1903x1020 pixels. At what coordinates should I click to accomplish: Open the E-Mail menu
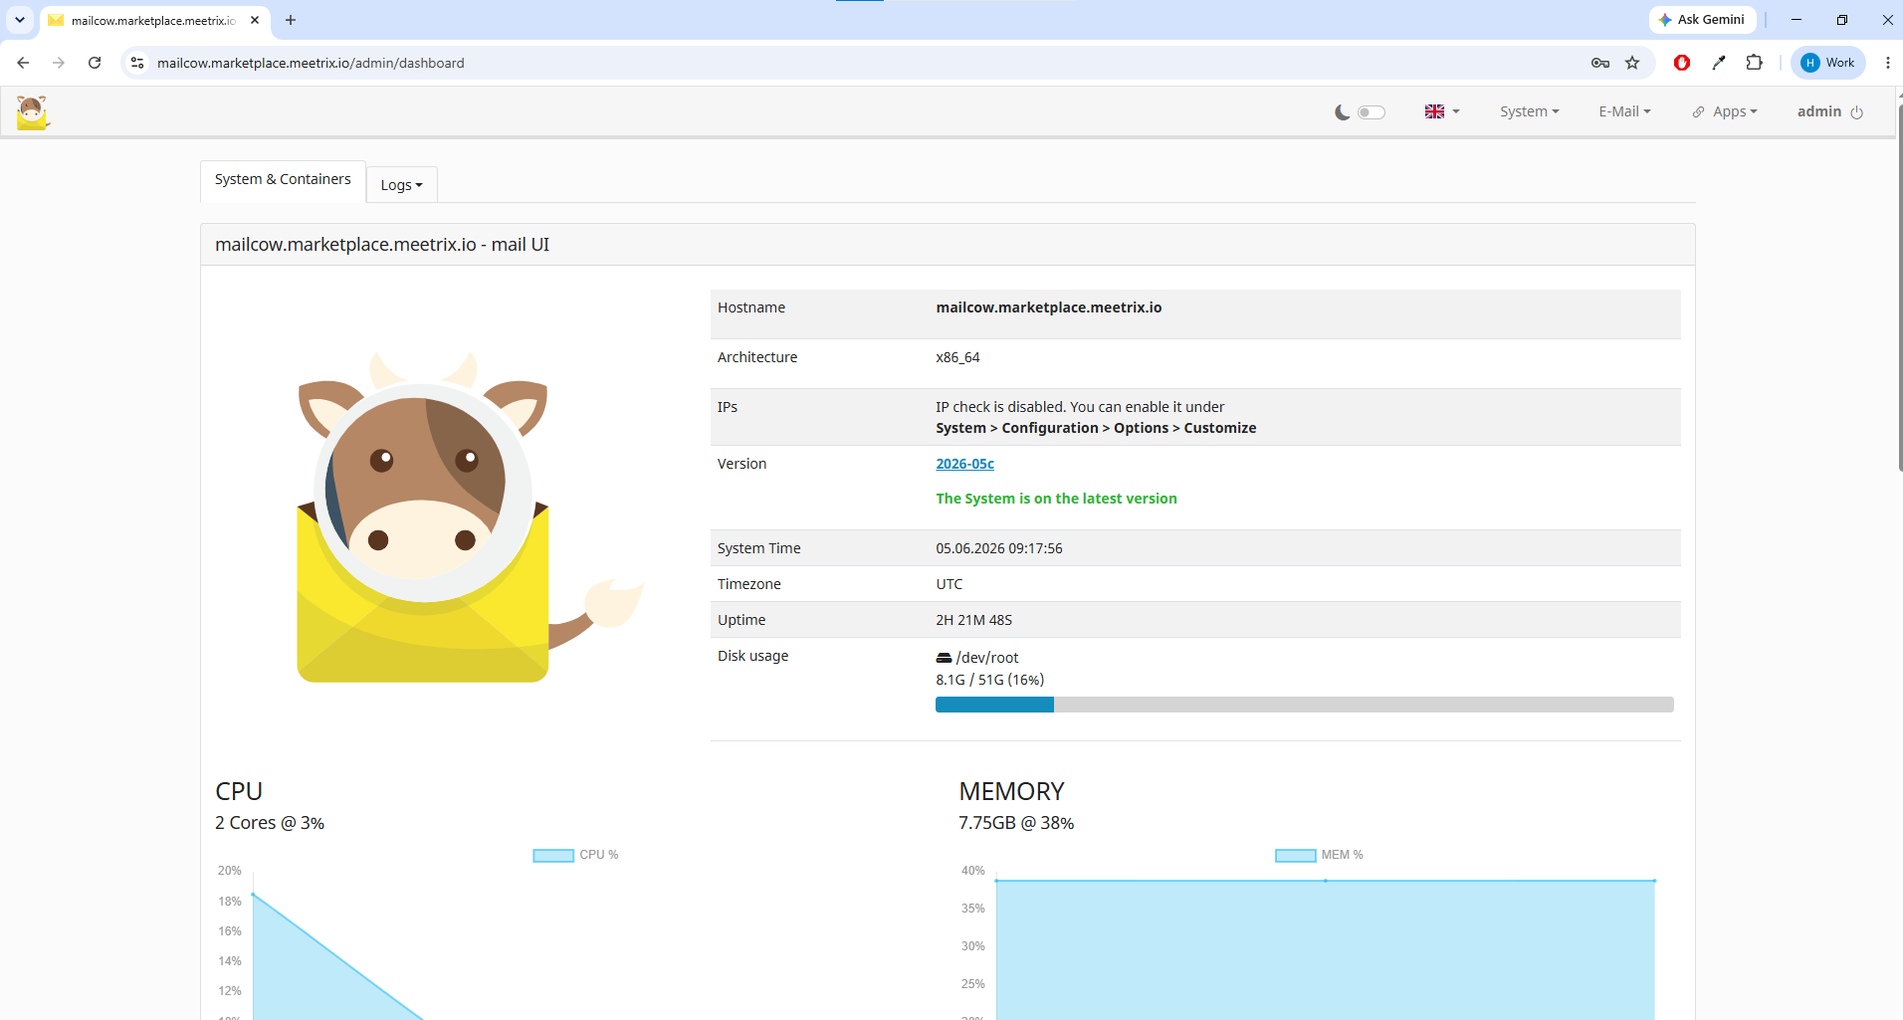(1624, 111)
